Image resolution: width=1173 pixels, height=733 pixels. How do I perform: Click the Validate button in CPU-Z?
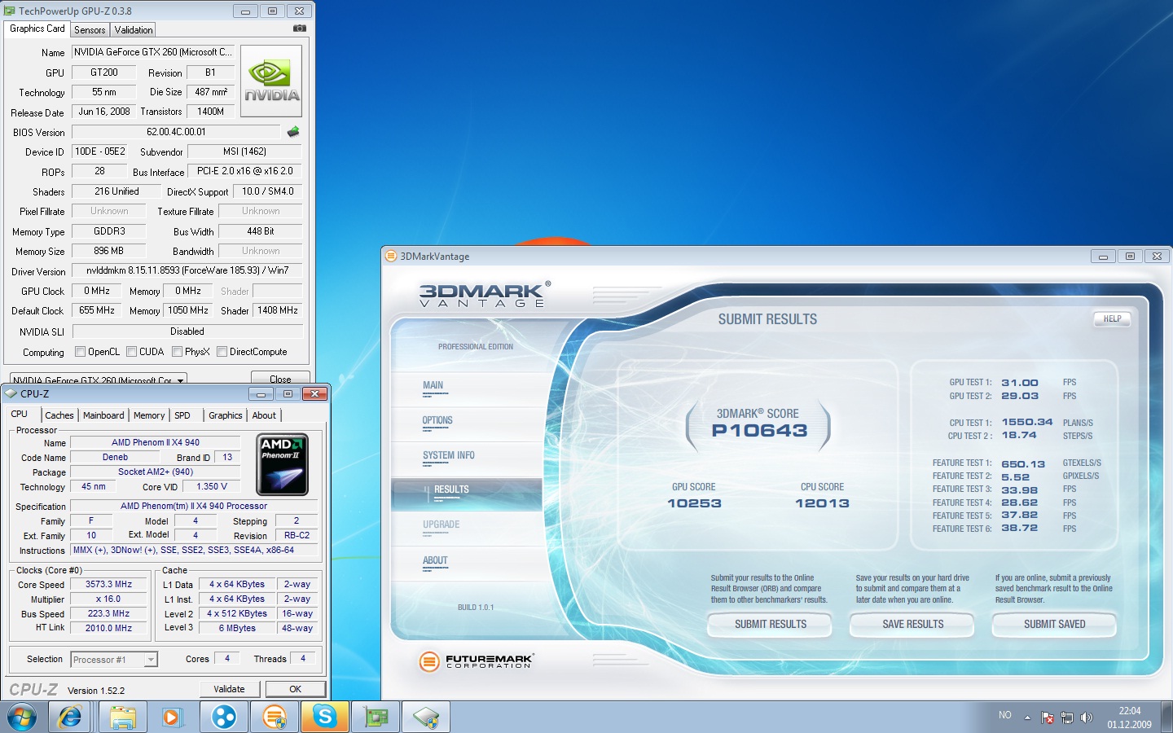[230, 689]
